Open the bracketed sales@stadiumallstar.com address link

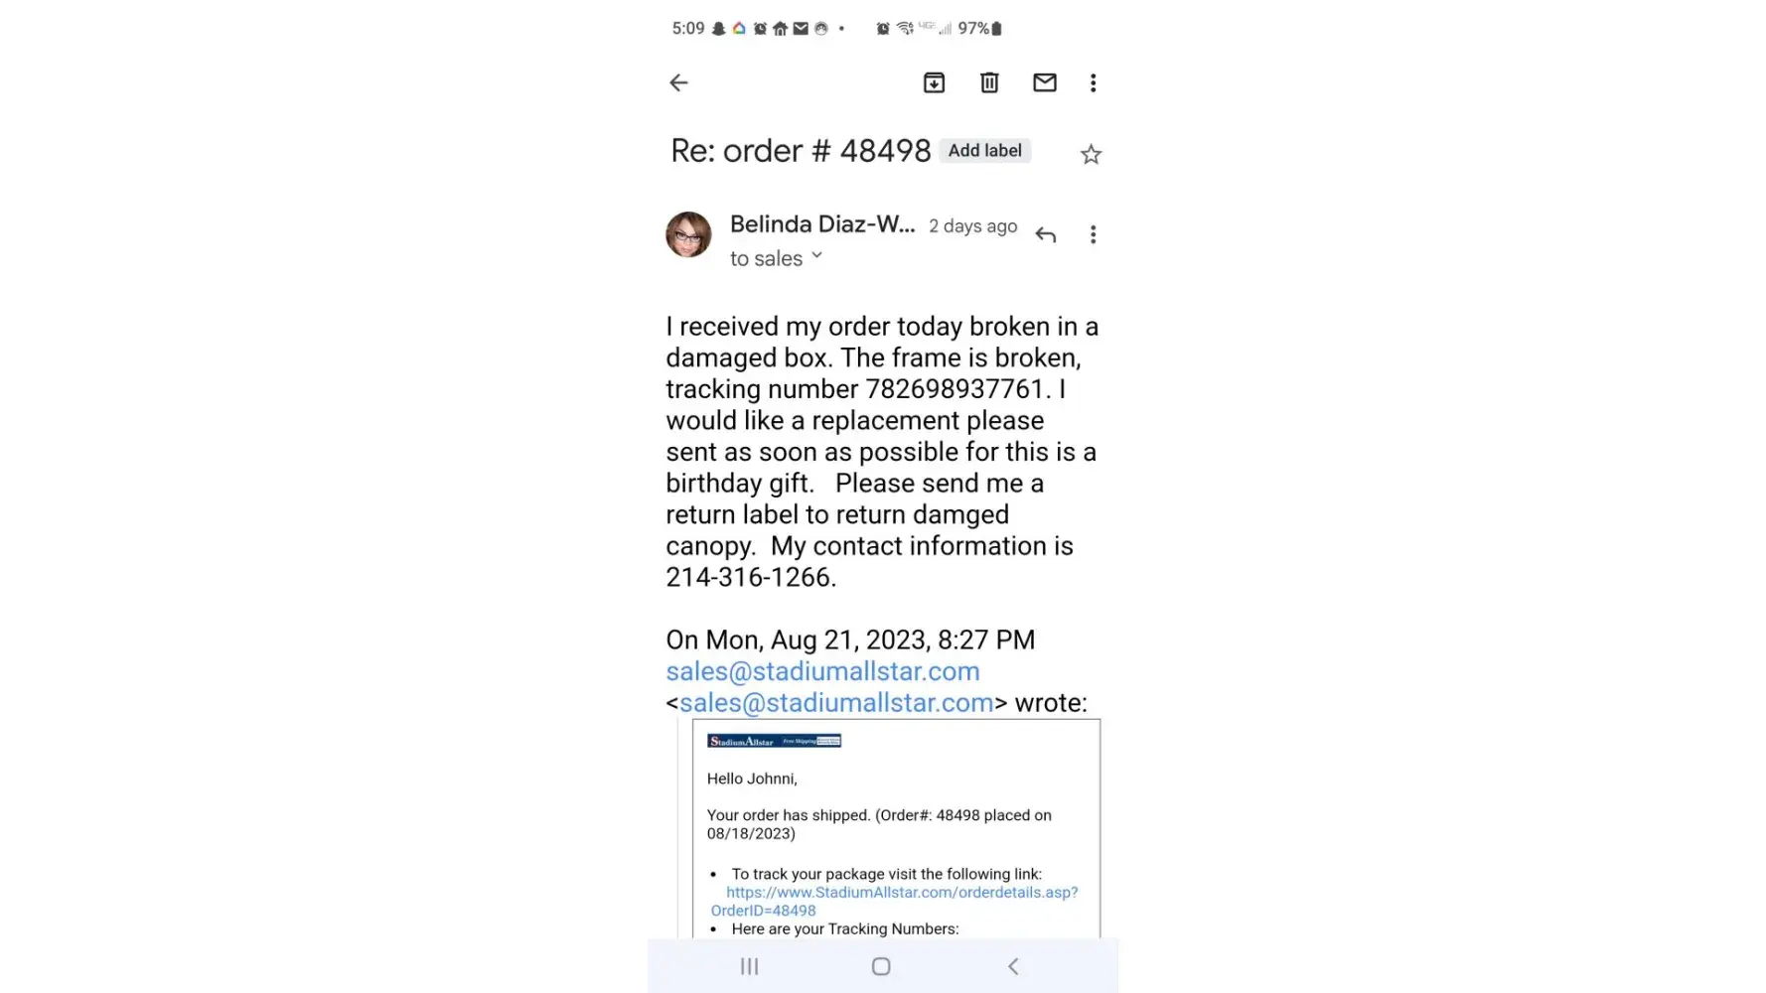[836, 703]
